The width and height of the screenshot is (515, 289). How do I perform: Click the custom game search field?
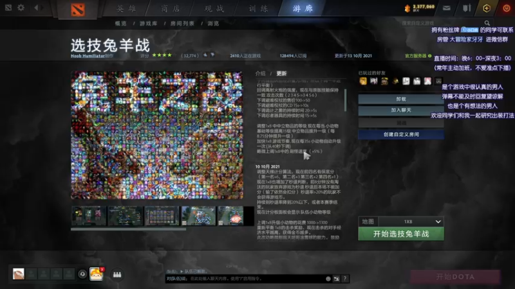[x=442, y=23]
